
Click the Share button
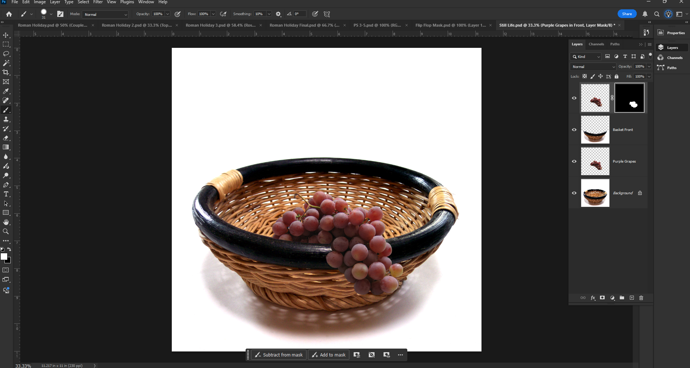click(627, 13)
